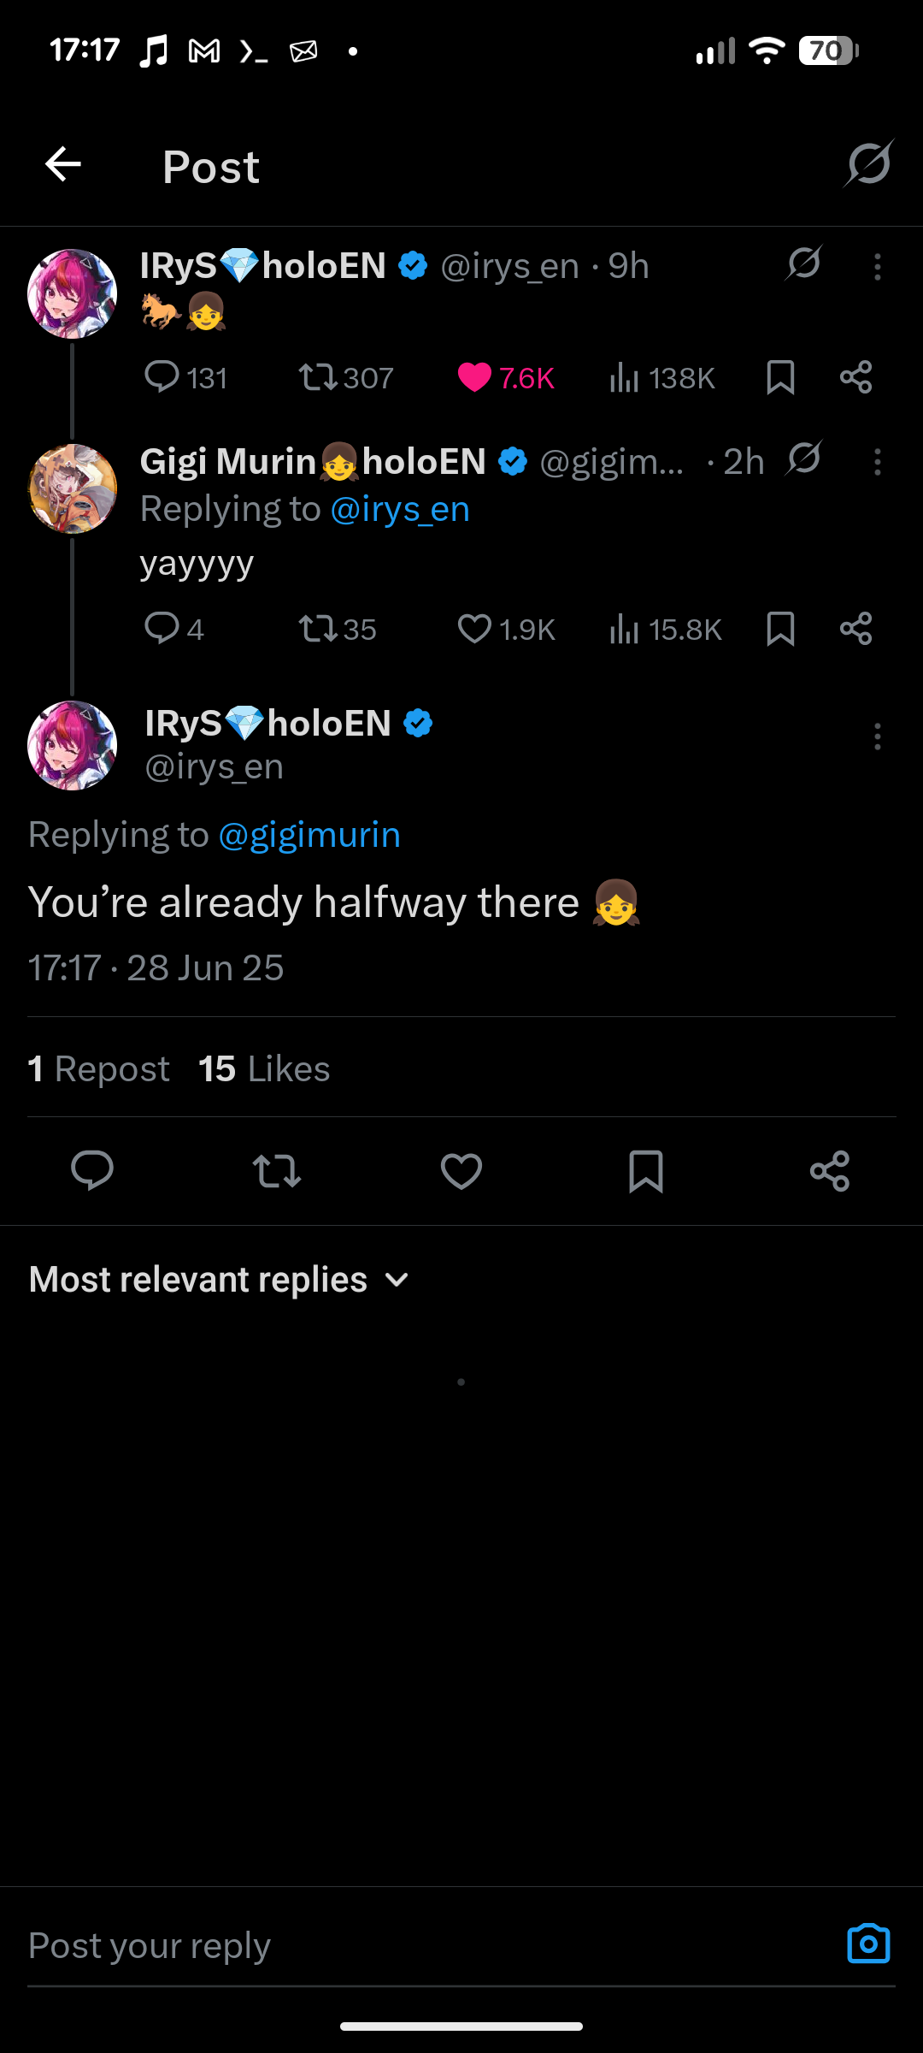Tap the camera icon in reply bar
This screenshot has width=923, height=2053.
[868, 1944]
